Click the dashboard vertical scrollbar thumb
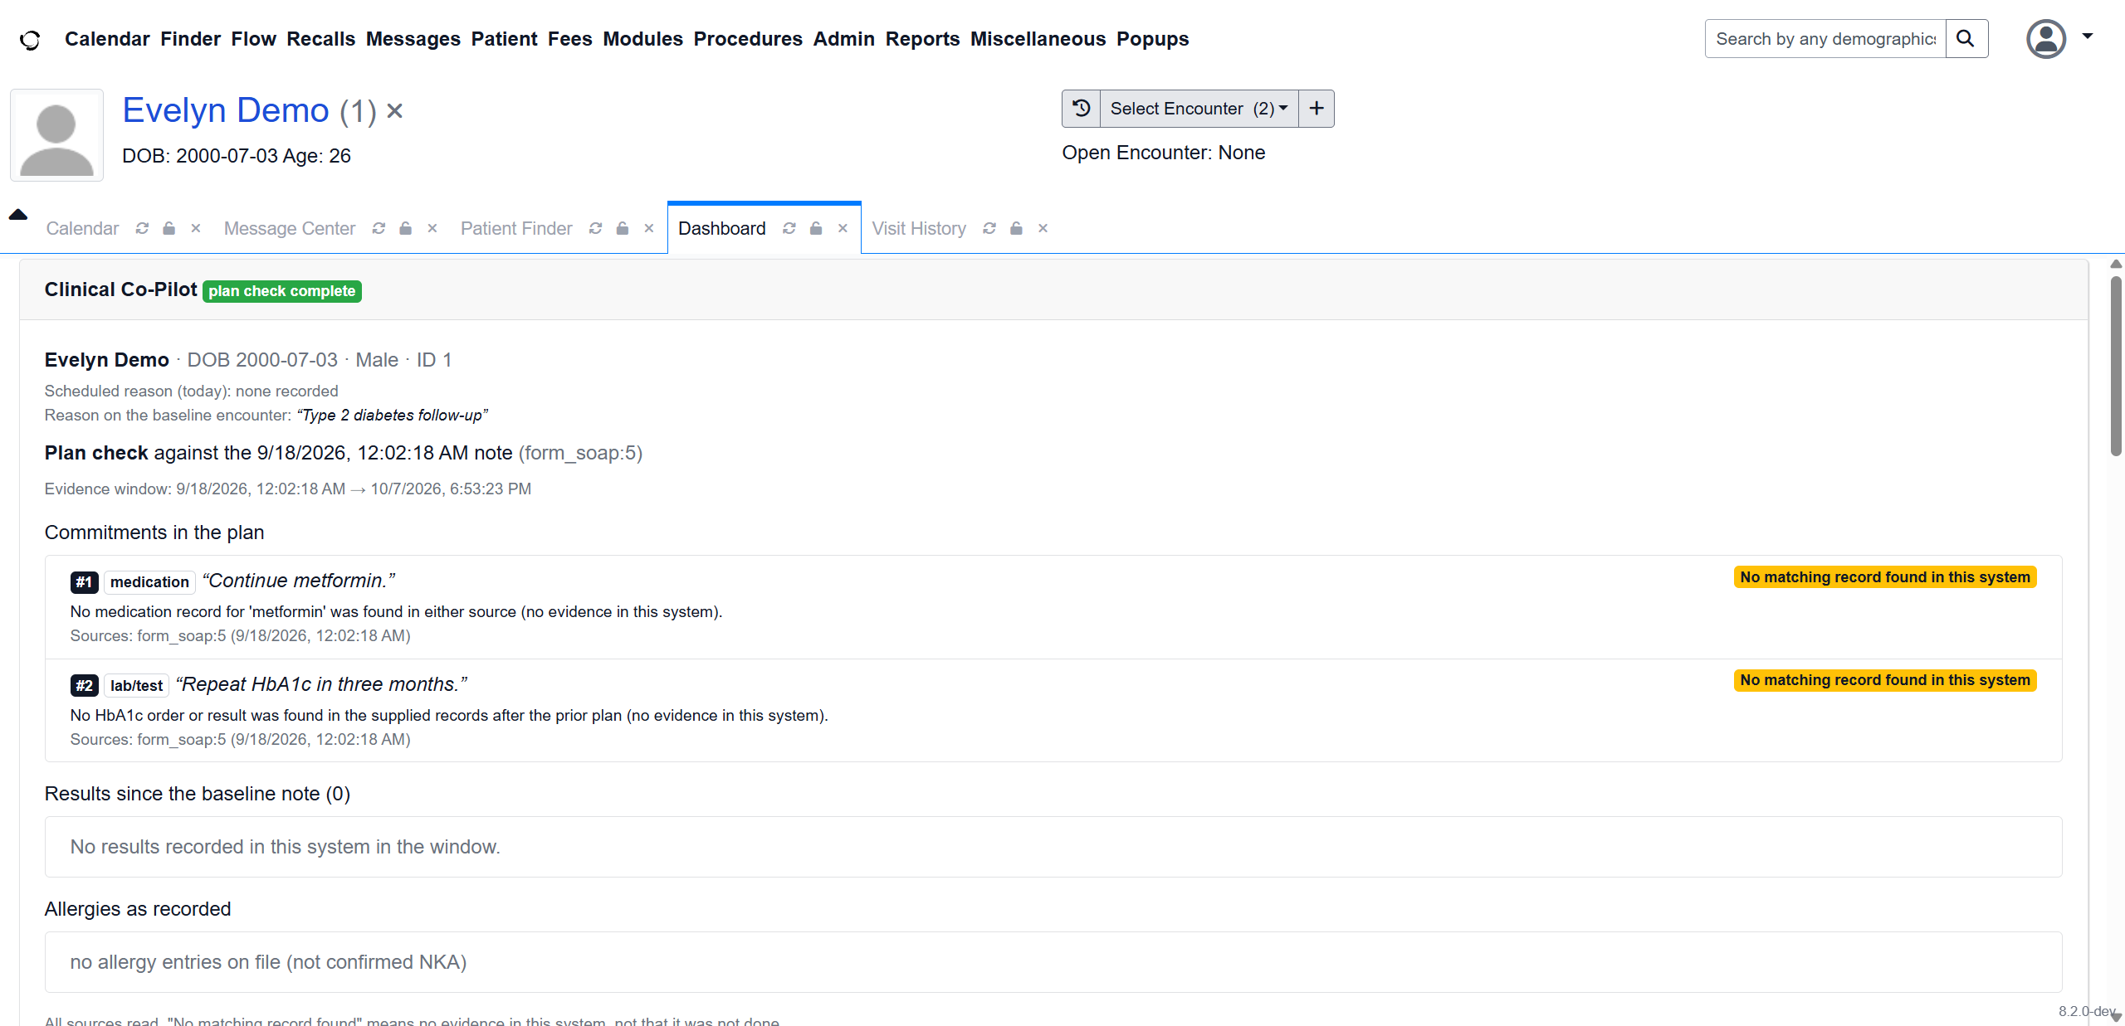 (2116, 366)
